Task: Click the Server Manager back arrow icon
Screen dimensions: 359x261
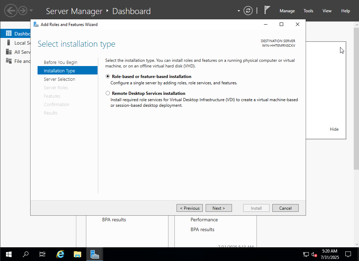Action: (11, 11)
